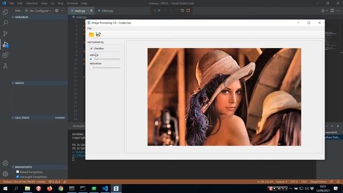Screen dimensions: 343x193
Task: Collapse the BREAKPOINTS section
Action: (x=39, y=167)
